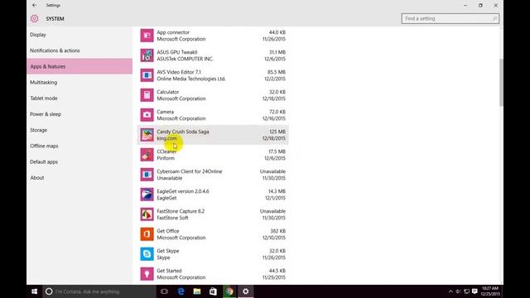530x298 pixels.
Task: Click the CCleaner app icon
Action: (147, 155)
